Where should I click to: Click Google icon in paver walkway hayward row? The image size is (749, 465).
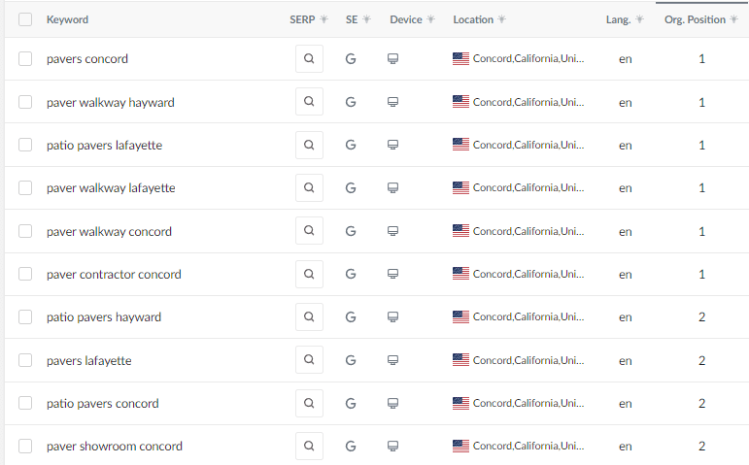[351, 102]
